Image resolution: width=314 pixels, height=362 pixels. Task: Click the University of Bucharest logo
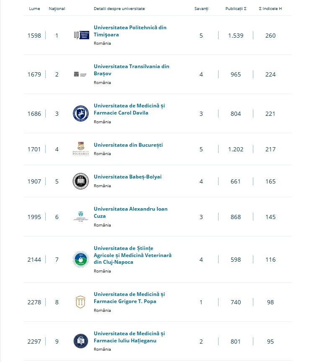80,149
